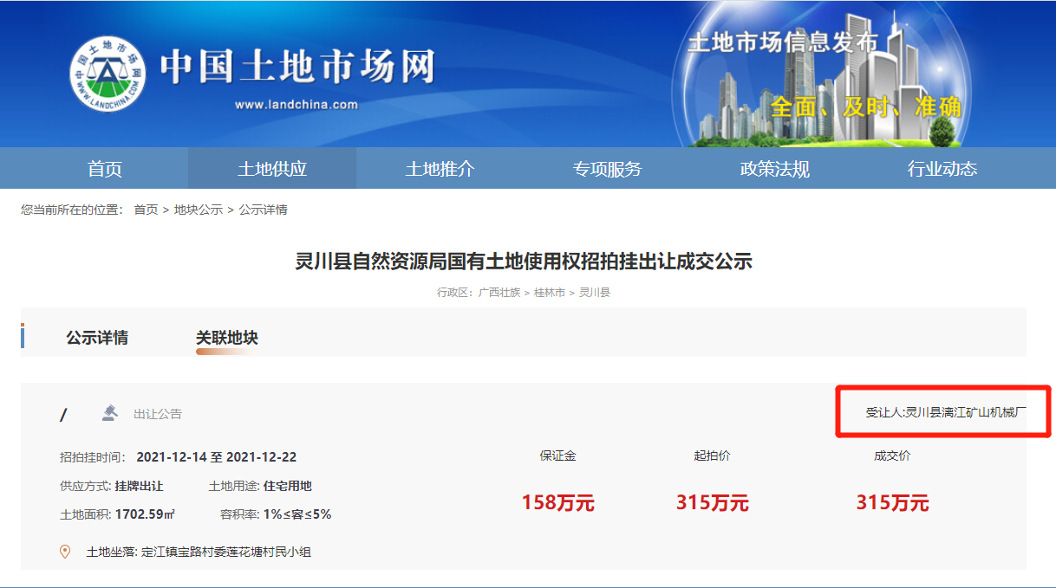
Task: Switch to the 公示详情 tab
Action: click(x=97, y=338)
